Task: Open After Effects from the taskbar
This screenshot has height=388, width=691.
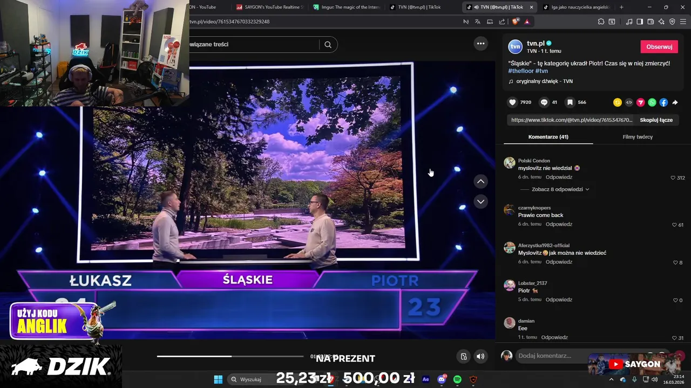Action: 425,379
